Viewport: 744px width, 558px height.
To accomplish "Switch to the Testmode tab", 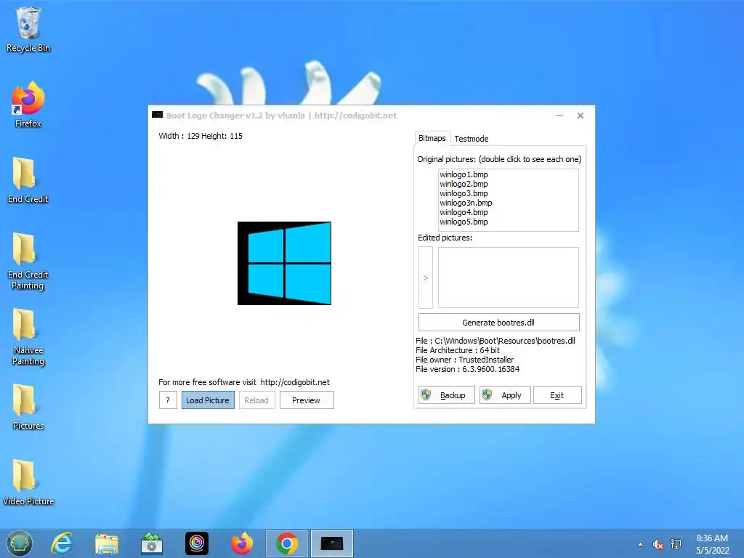I will tap(471, 139).
